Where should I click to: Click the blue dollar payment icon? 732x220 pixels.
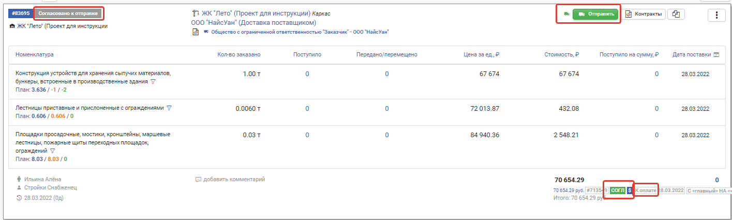tap(630, 190)
